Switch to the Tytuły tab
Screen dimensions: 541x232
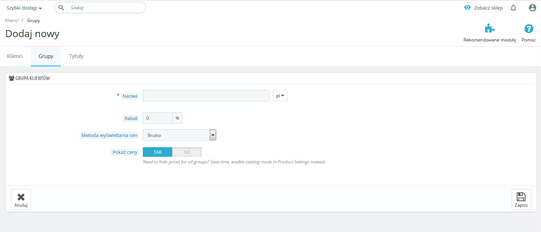[76, 56]
